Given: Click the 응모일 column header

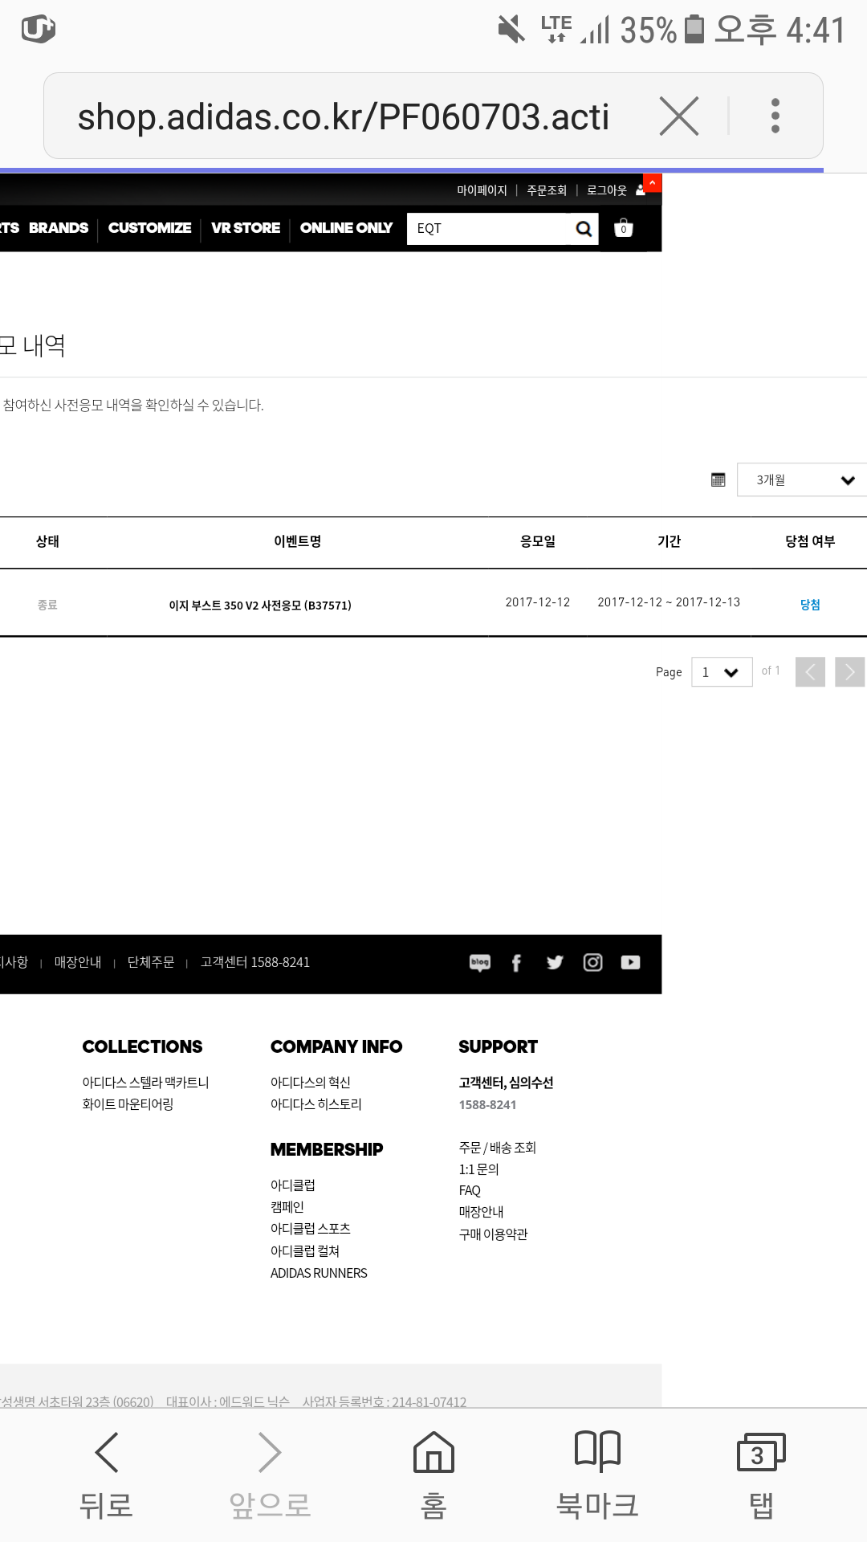Looking at the screenshot, I should (538, 541).
